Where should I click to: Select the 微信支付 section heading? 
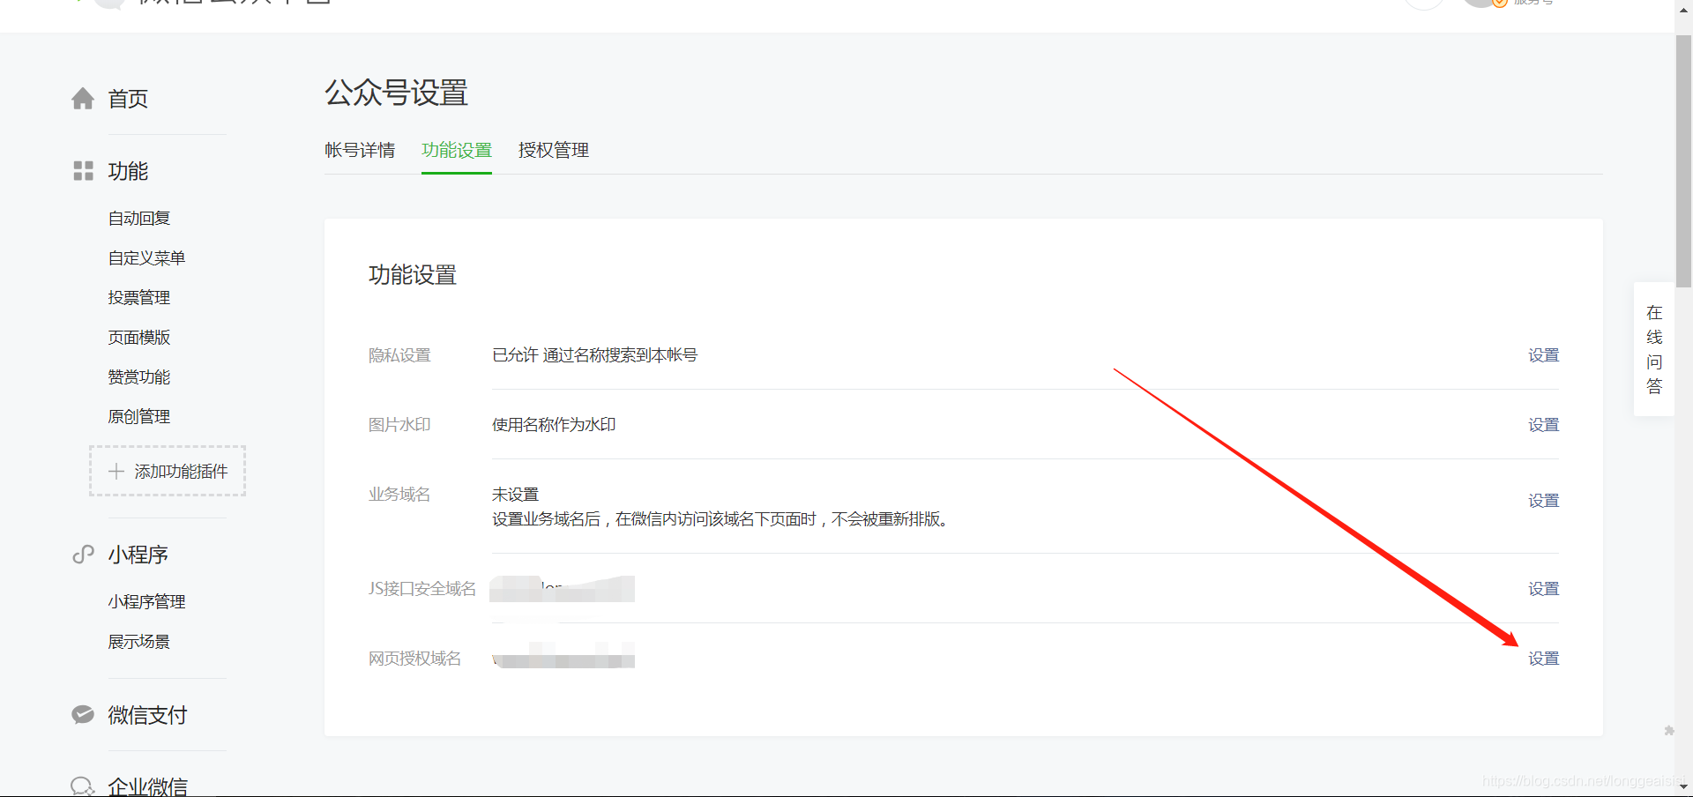(x=147, y=715)
